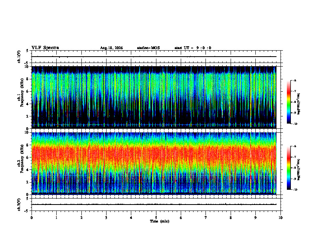Click the ch.2 spectrogram color scale bar
Screen dimensions: 316x244
(x=288, y=168)
